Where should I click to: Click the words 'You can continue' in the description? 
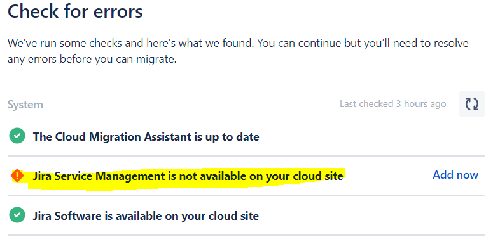[x=298, y=43]
